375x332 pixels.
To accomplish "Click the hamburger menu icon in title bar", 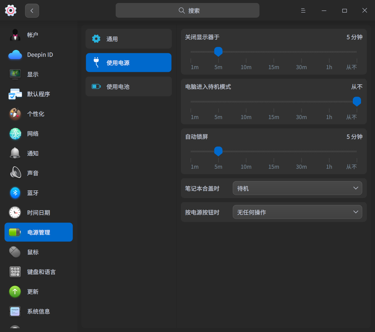I will [303, 10].
